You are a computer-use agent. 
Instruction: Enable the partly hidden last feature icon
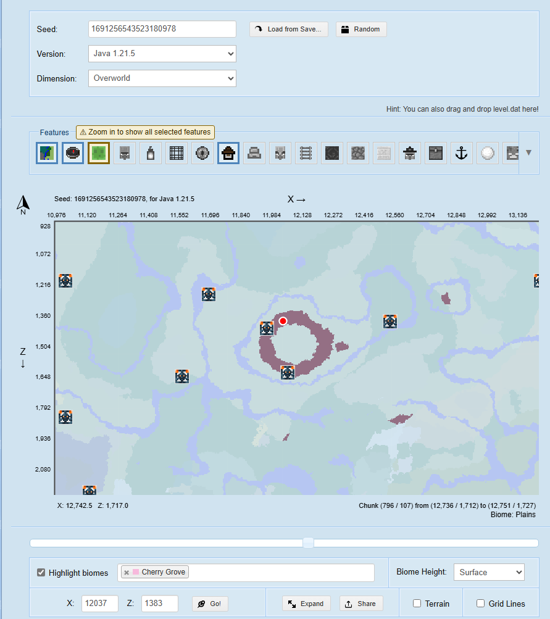(x=511, y=153)
